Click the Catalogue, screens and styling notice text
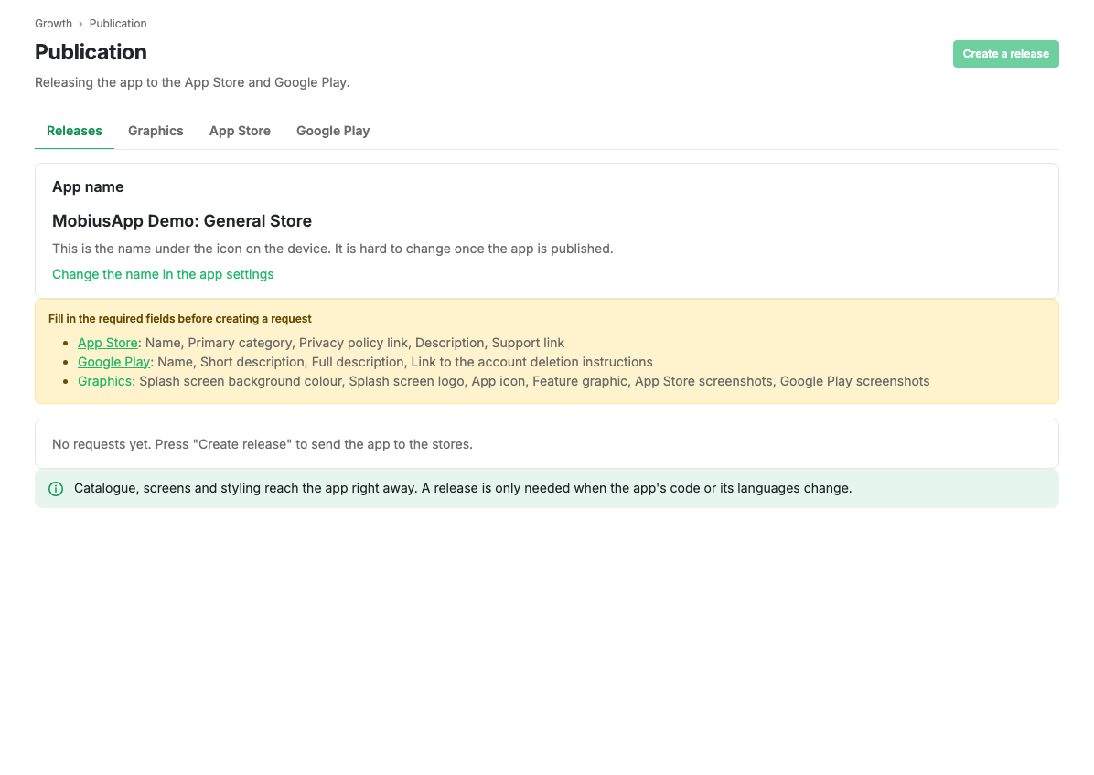The height and width of the screenshot is (775, 1094). (x=463, y=489)
